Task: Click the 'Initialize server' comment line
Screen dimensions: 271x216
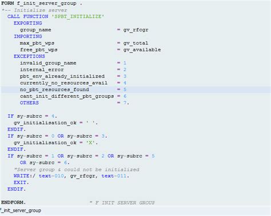Action: (x=34, y=10)
